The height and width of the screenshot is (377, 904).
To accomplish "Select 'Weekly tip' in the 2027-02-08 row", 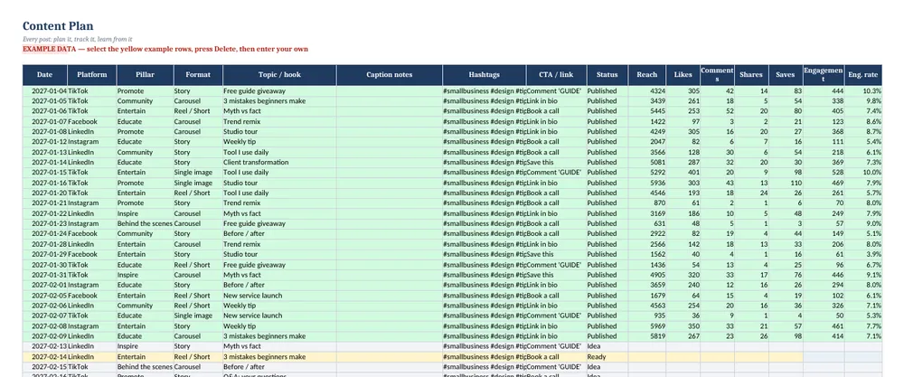I will coord(279,326).
